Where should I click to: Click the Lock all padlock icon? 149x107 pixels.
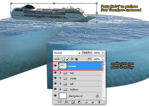coord(76,59)
